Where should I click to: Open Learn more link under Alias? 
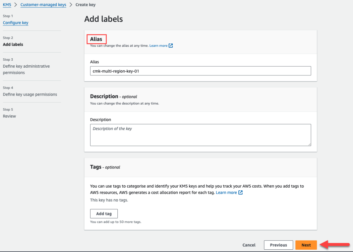[159, 46]
